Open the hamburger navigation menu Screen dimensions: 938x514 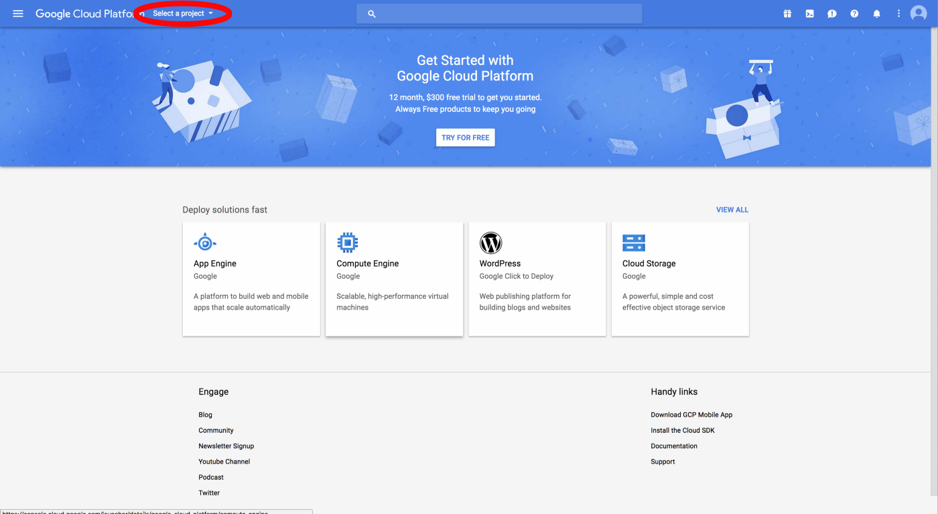[18, 13]
